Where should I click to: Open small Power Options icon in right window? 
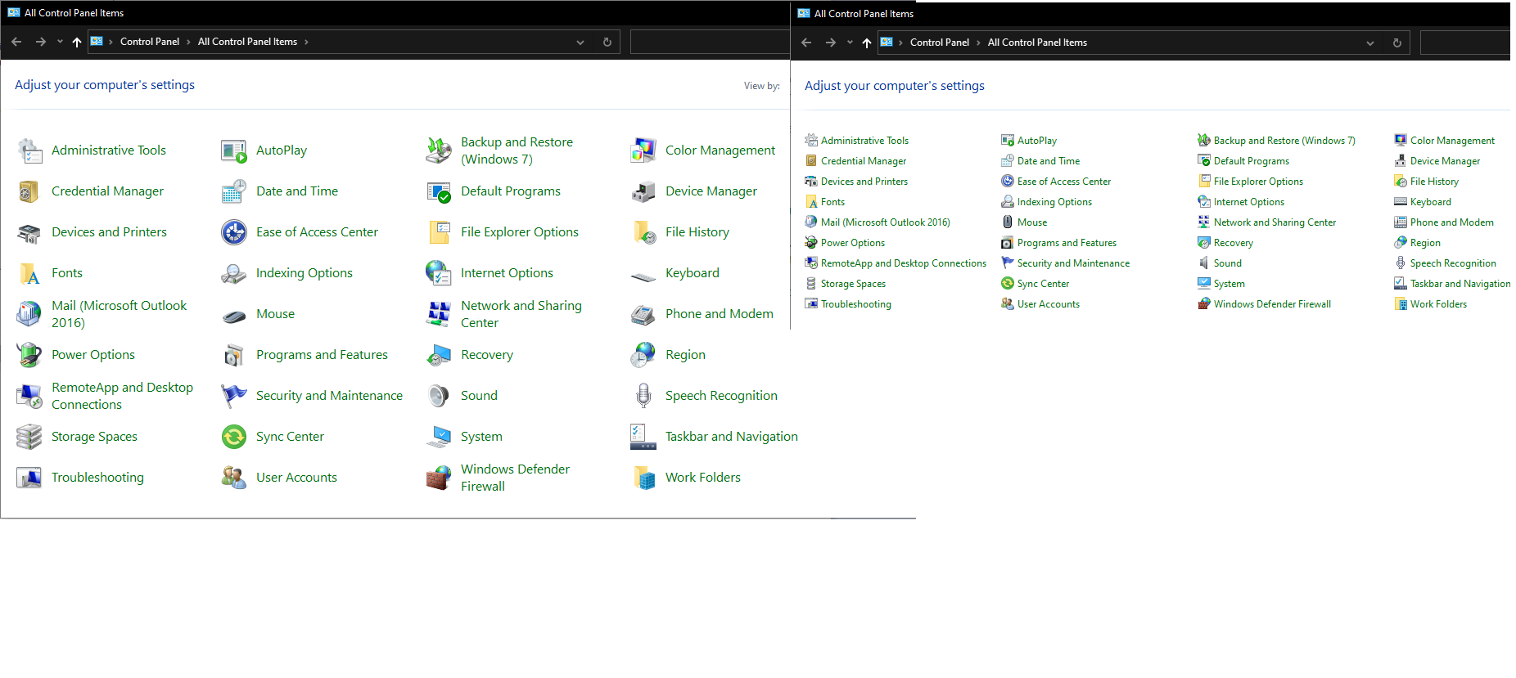[x=811, y=243]
